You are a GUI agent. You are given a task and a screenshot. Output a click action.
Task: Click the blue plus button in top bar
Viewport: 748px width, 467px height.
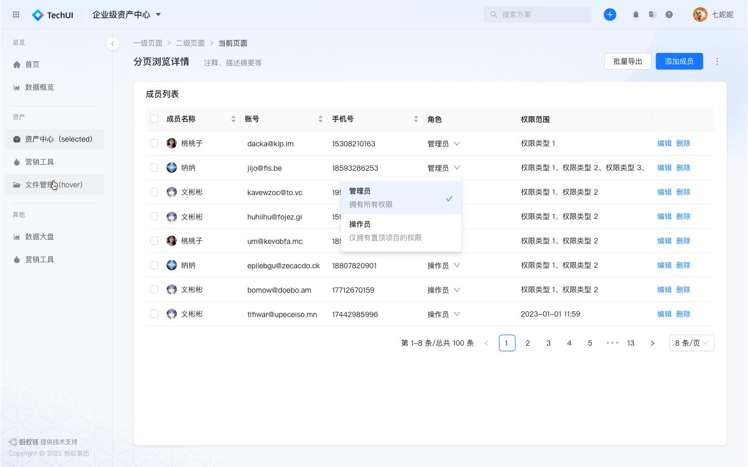(x=610, y=15)
